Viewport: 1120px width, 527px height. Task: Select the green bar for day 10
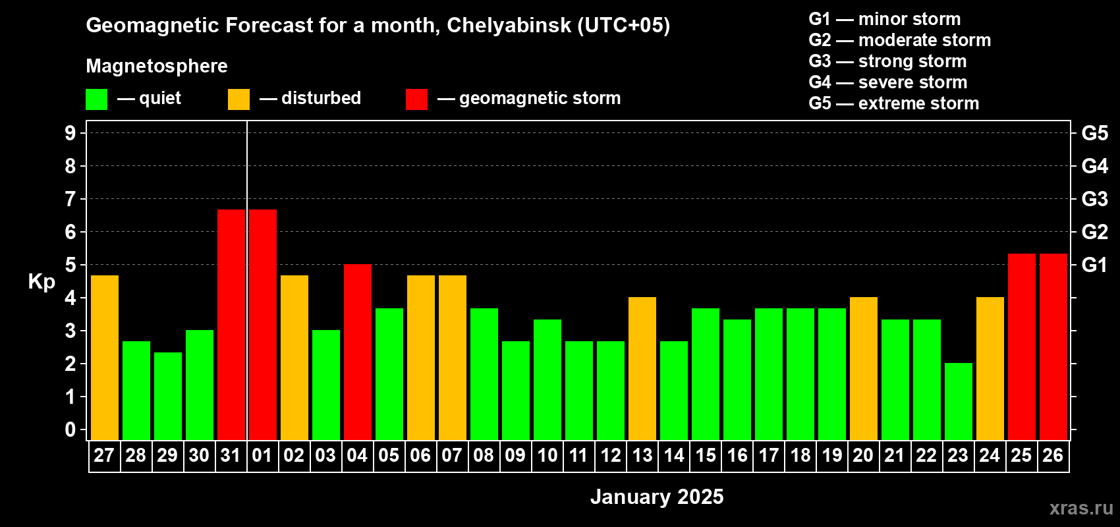pyautogui.click(x=547, y=379)
